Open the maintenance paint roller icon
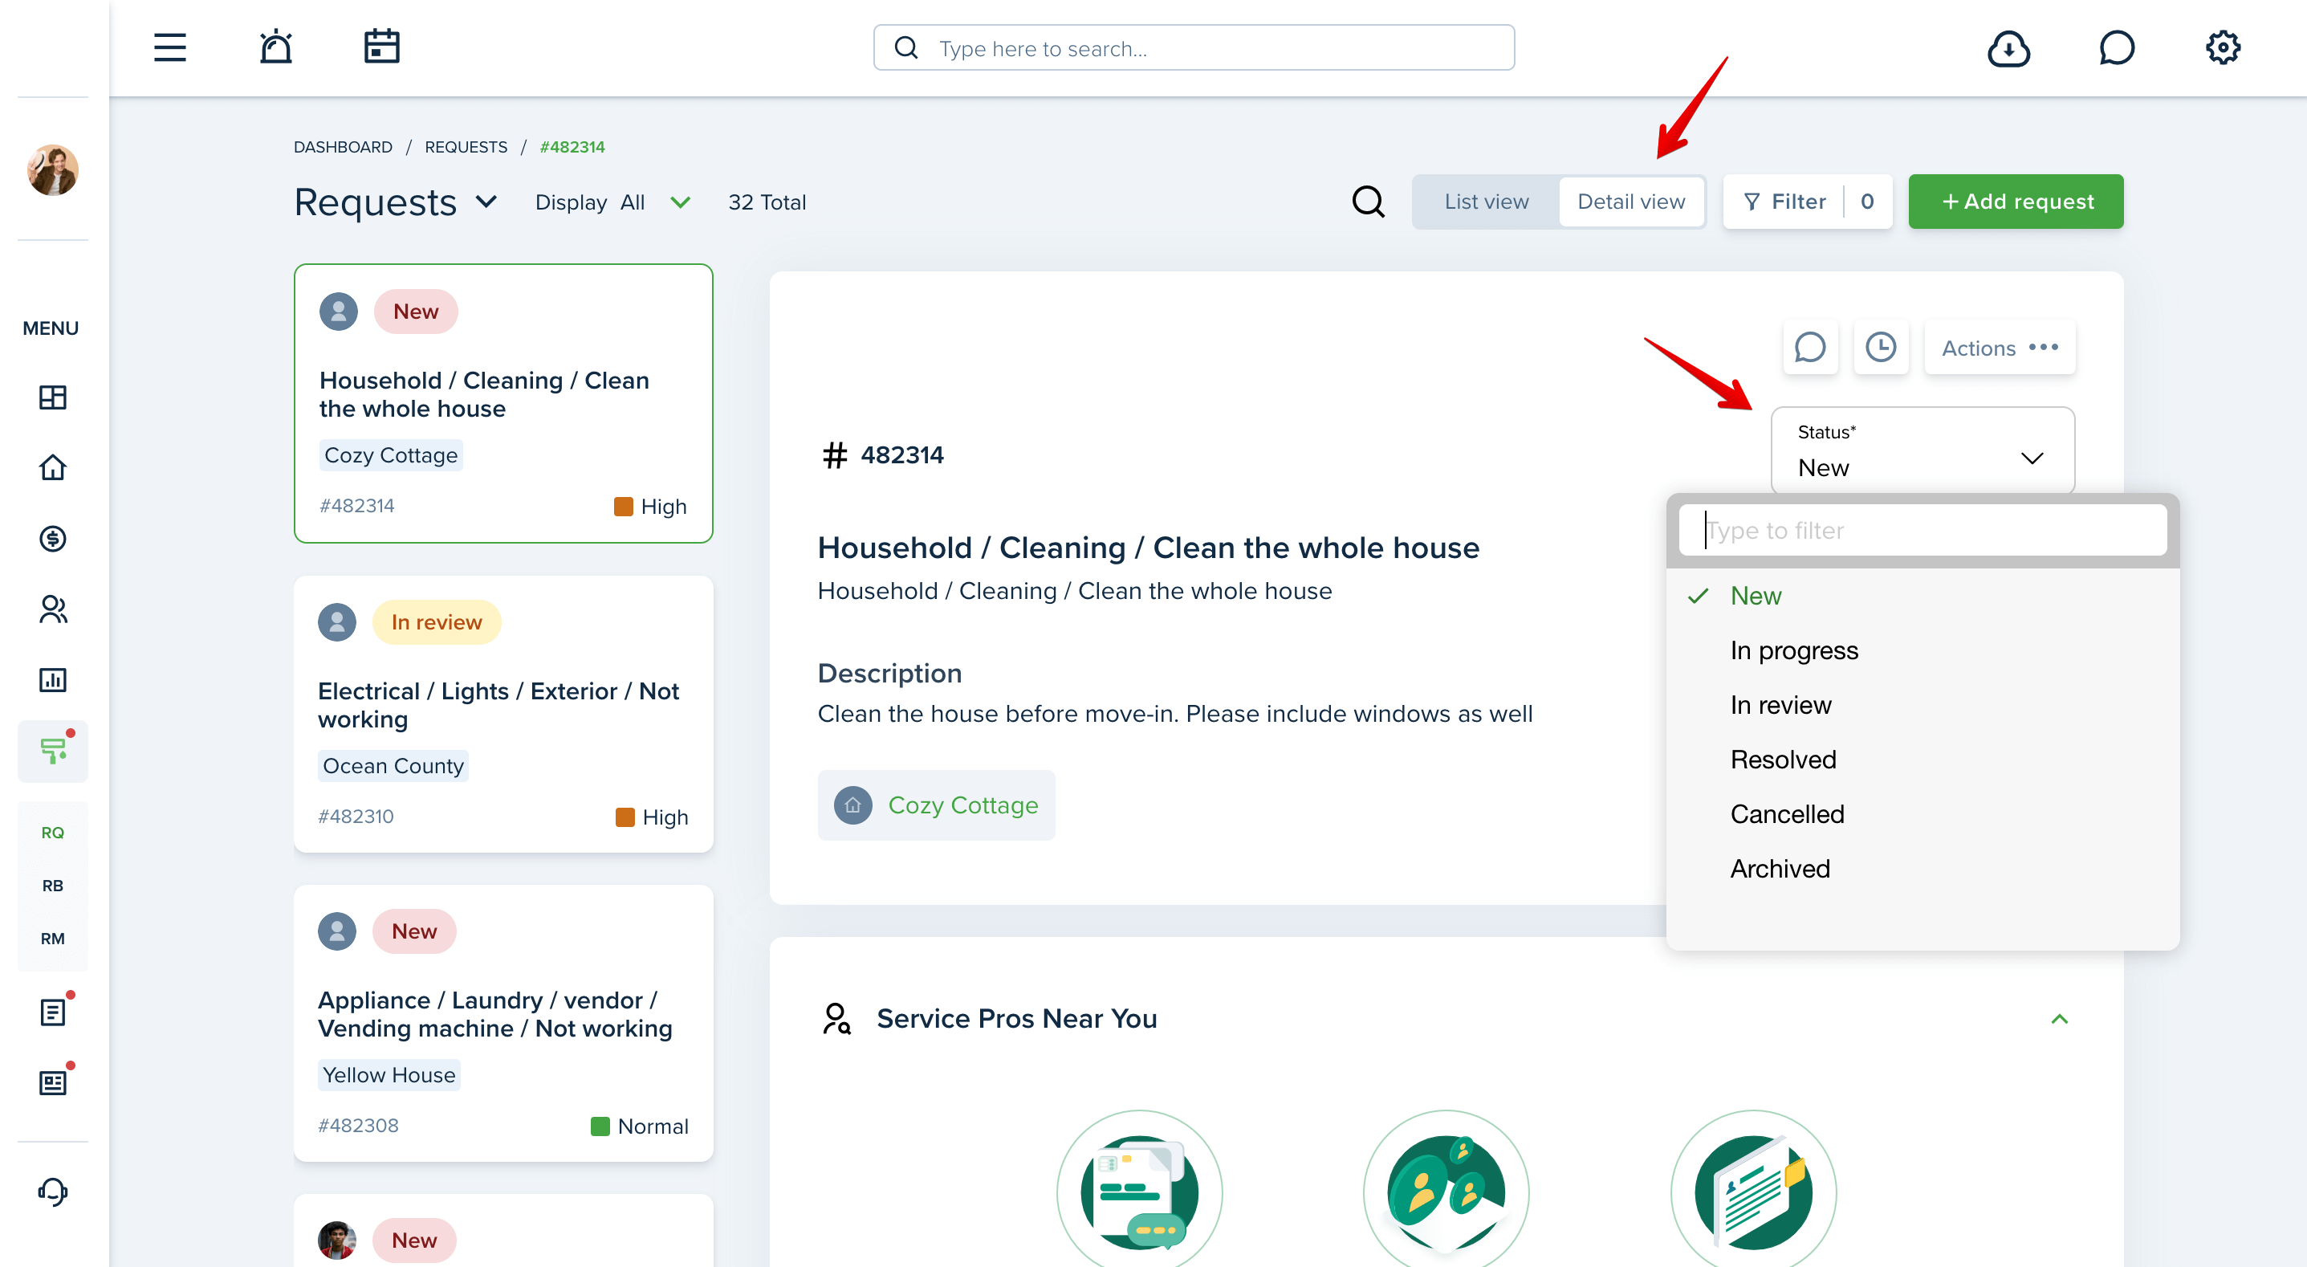Screen dimensions: 2307x1267 click(53, 751)
